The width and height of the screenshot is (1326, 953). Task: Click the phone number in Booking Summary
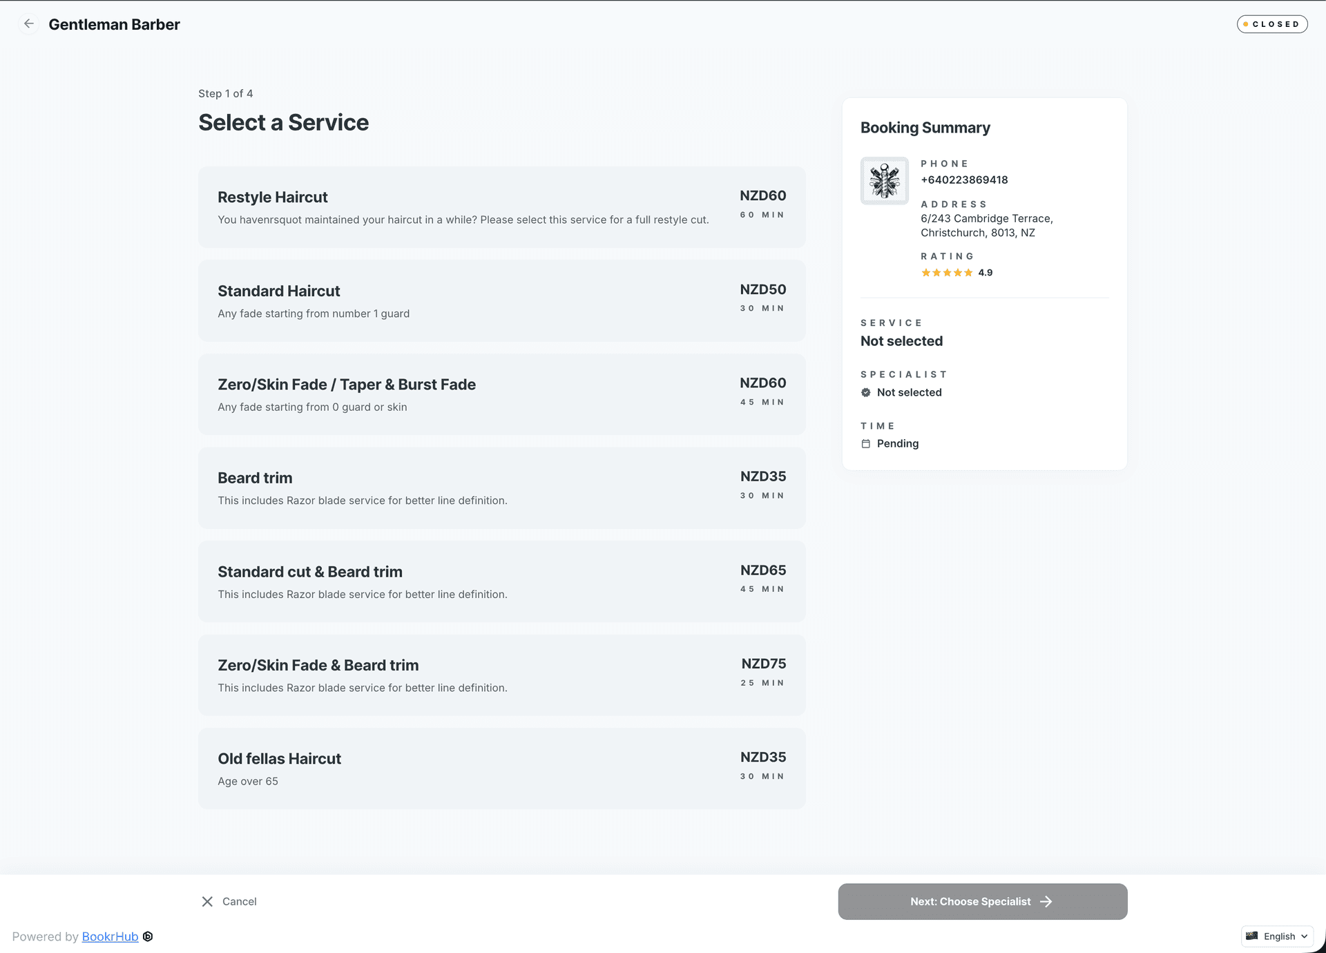click(x=963, y=180)
